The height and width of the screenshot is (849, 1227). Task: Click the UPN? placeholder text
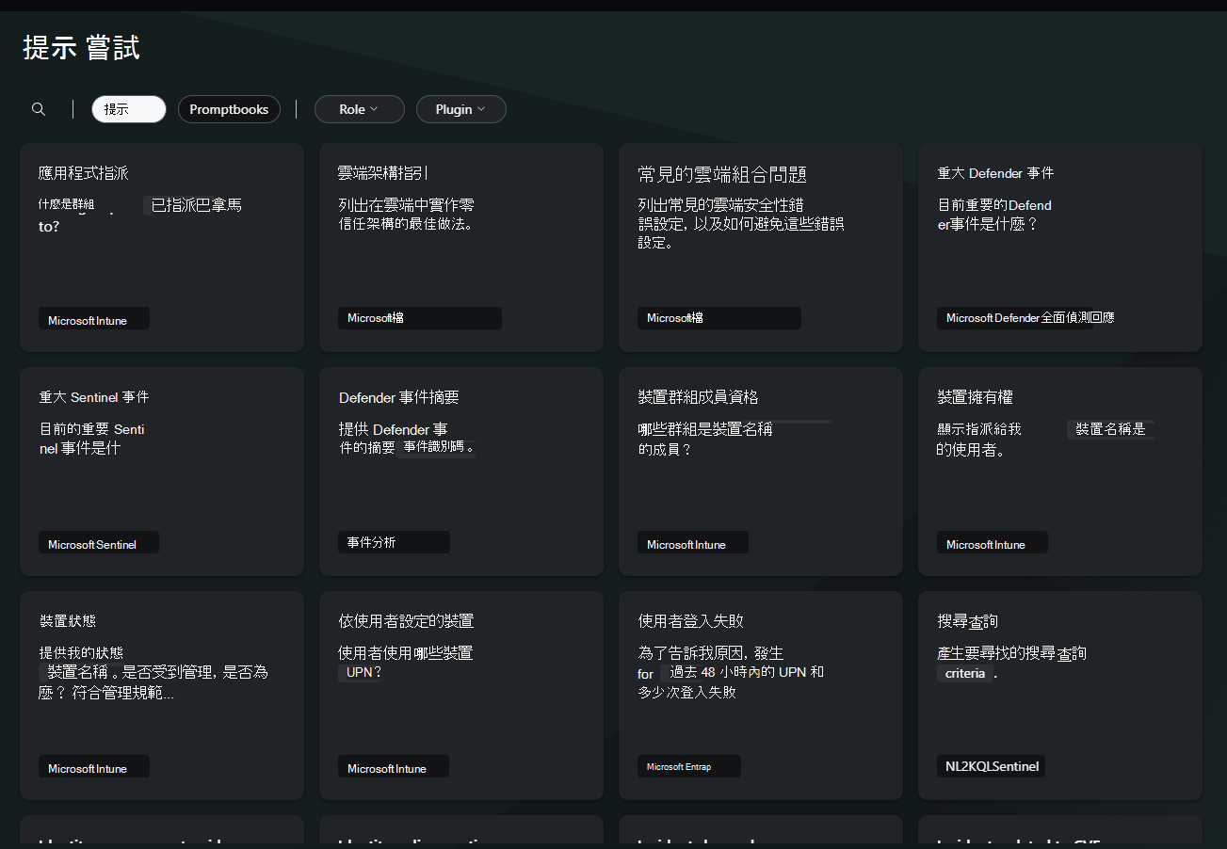tap(363, 673)
